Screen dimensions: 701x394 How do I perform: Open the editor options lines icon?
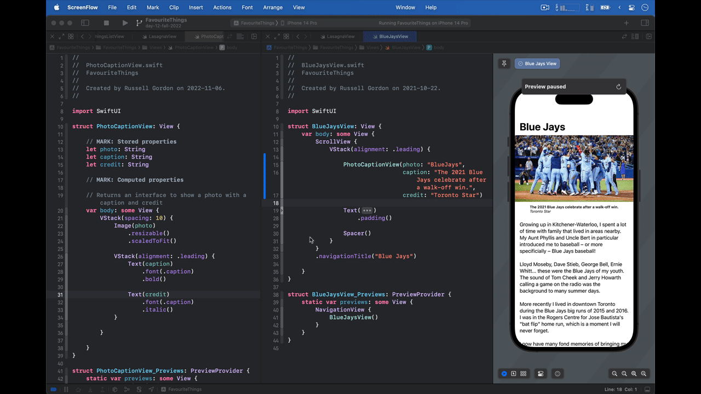click(x=240, y=36)
